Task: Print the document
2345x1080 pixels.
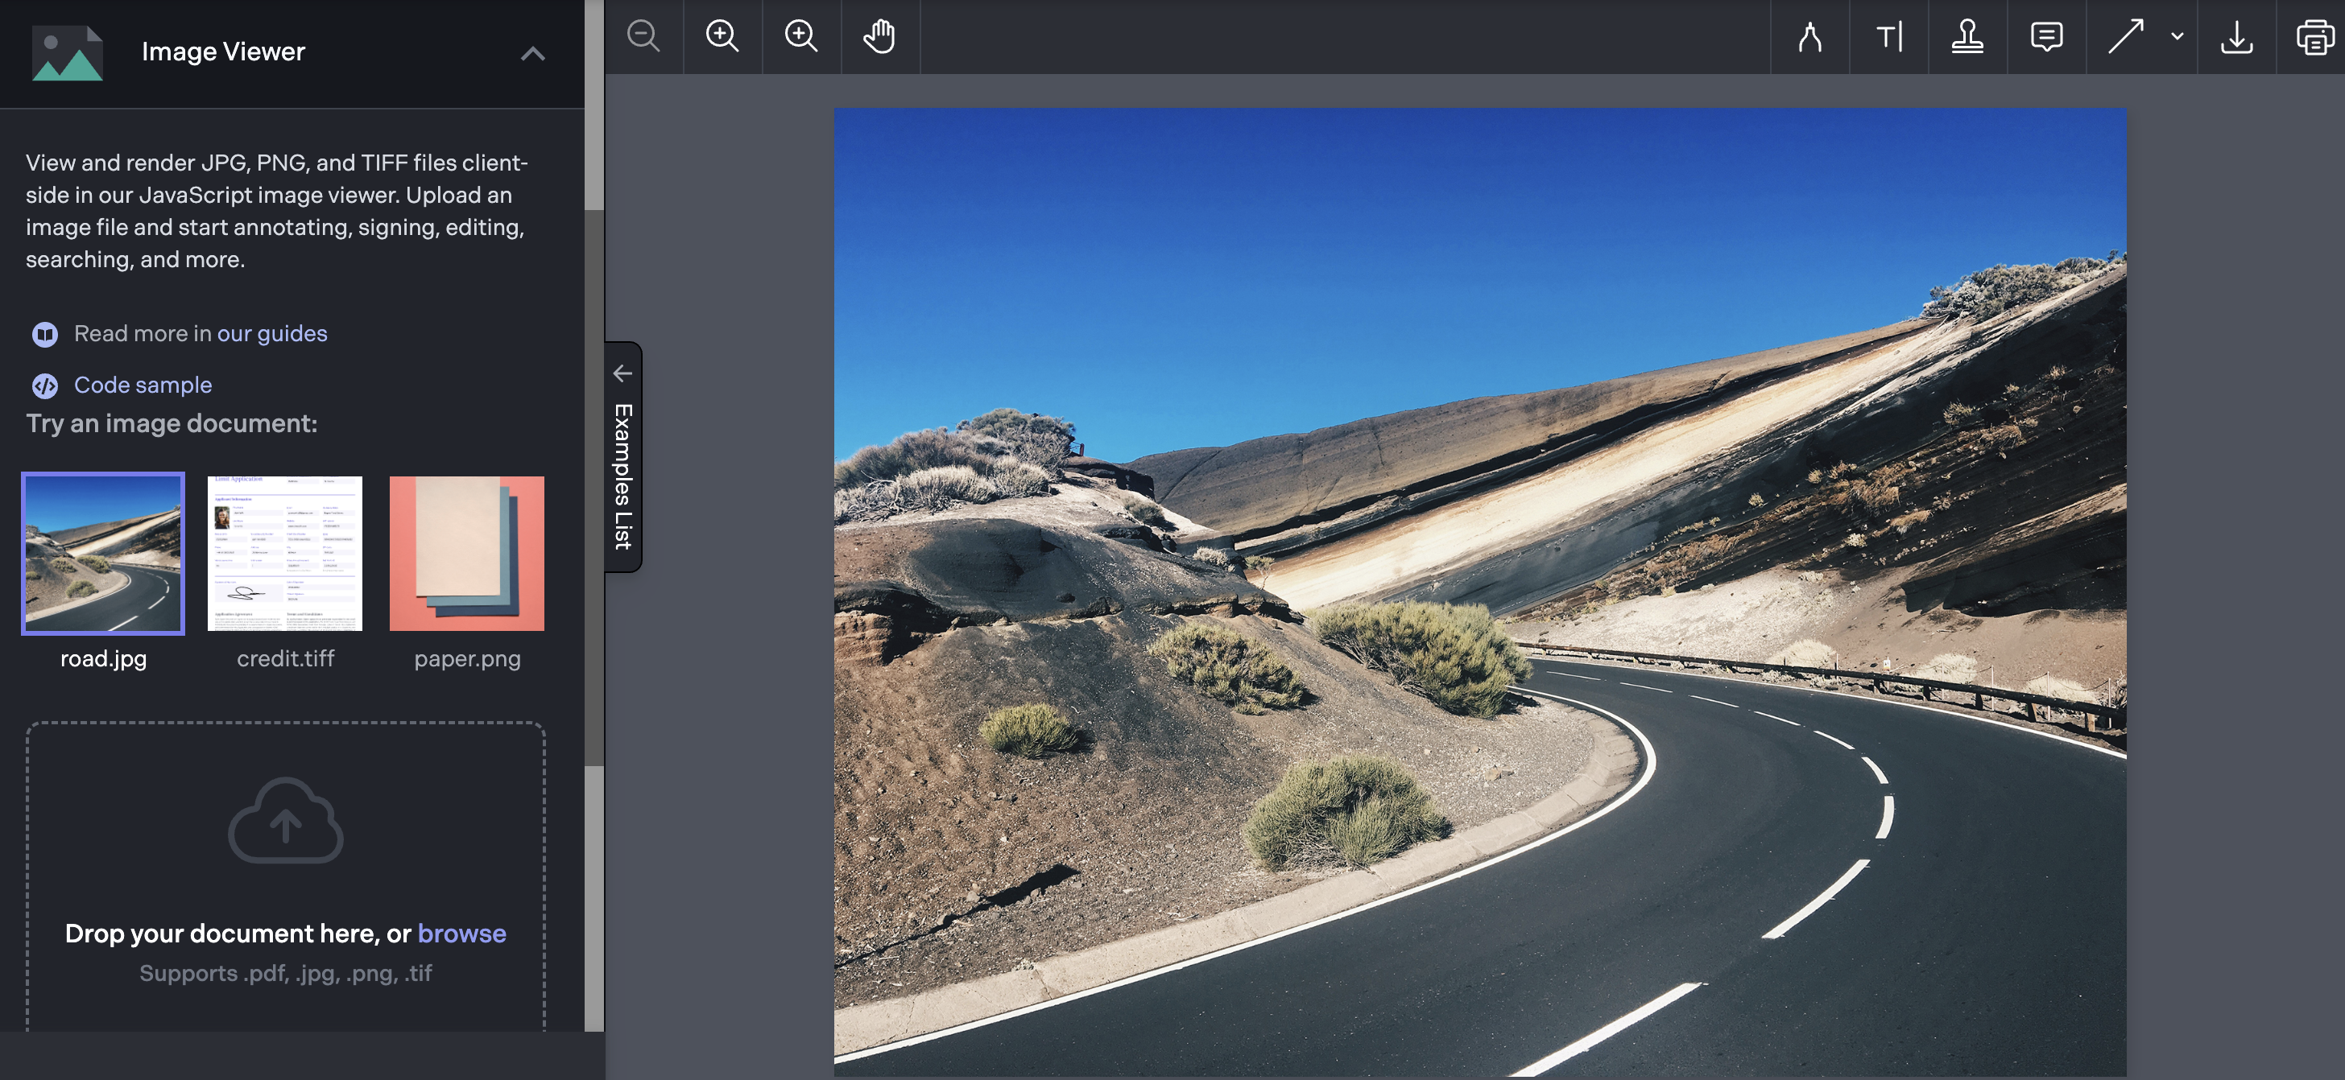Action: click(x=2315, y=36)
